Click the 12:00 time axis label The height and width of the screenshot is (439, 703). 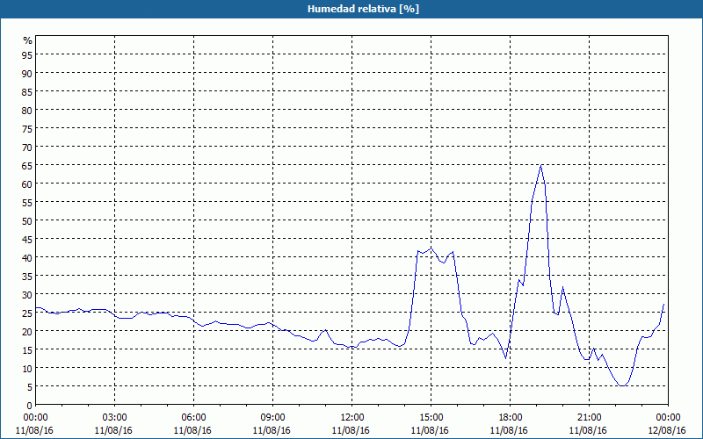[352, 418]
